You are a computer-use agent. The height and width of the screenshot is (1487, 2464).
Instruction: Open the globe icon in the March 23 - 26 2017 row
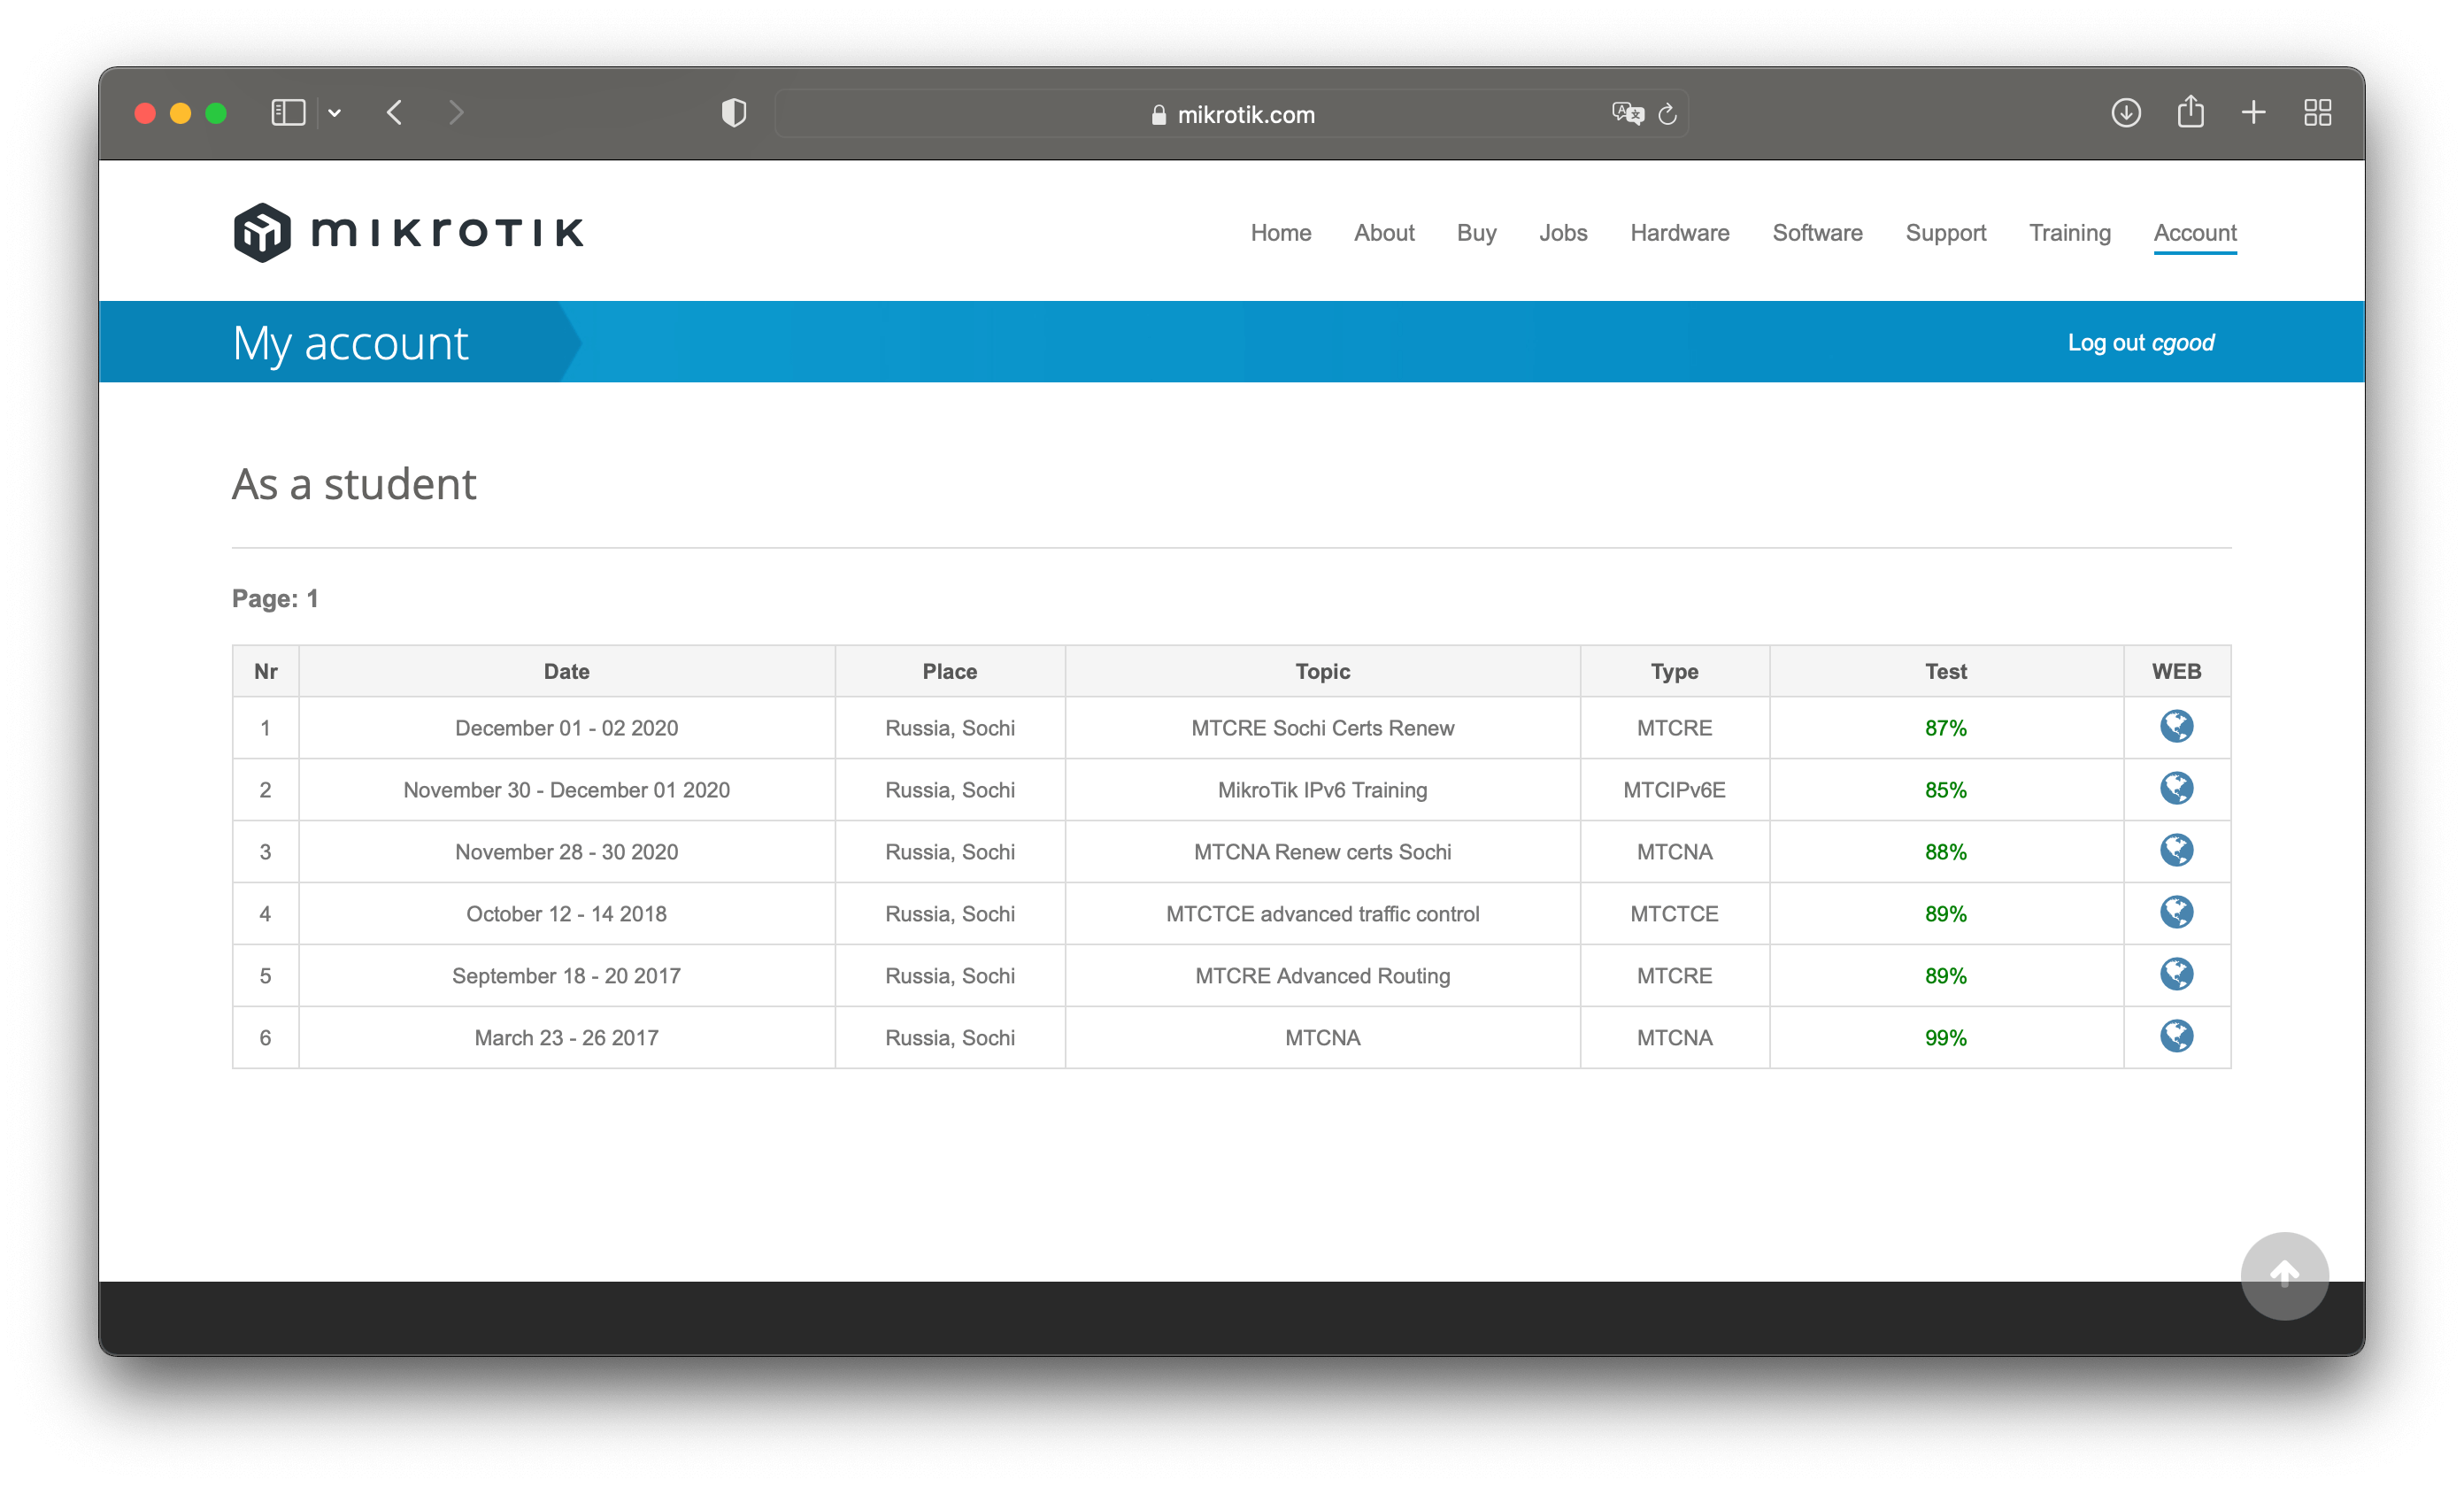[2176, 1037]
